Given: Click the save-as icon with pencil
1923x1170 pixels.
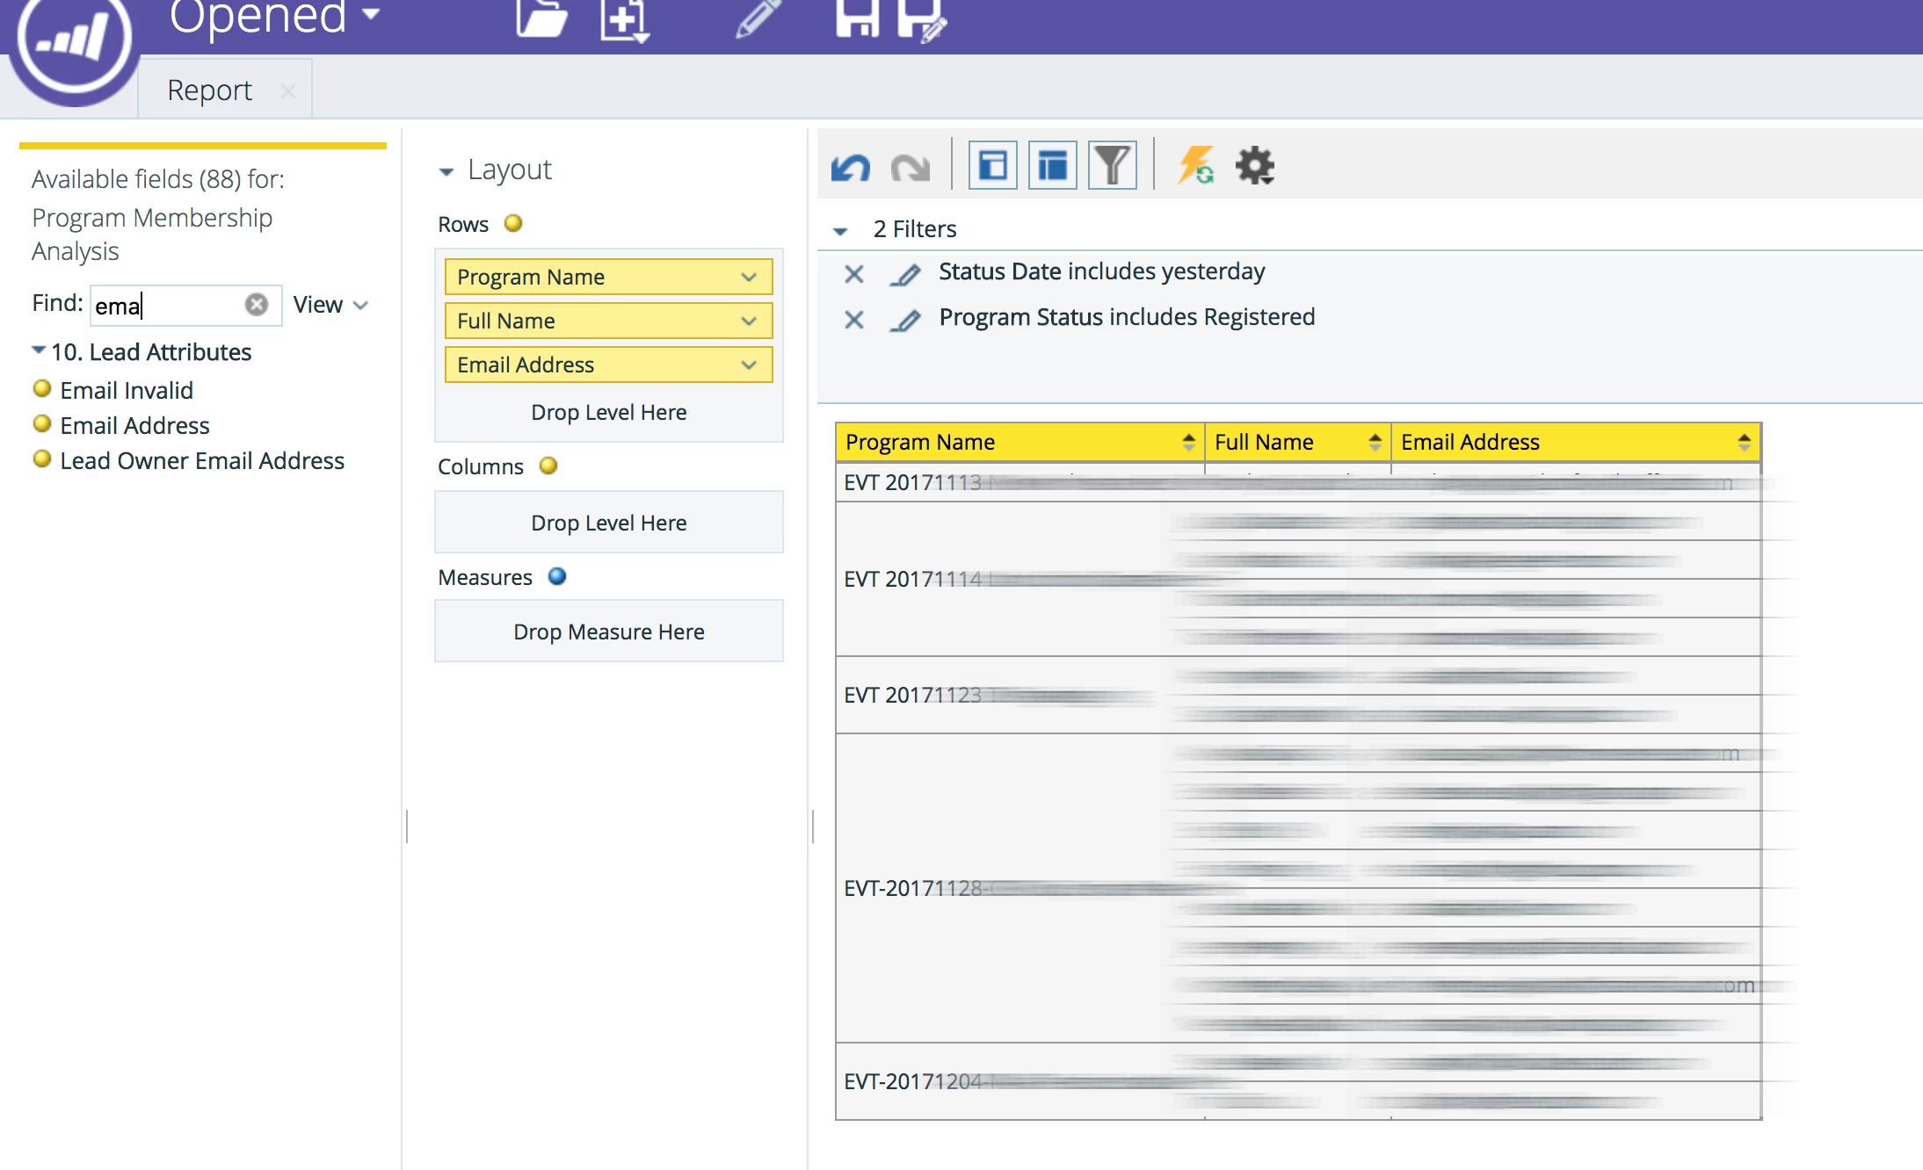Looking at the screenshot, I should coord(922,19).
